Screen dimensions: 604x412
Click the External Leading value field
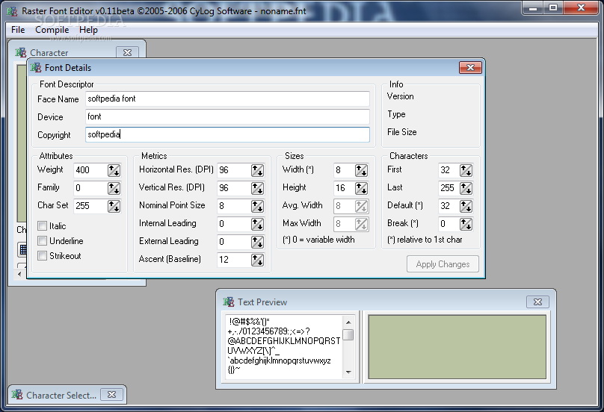click(x=234, y=242)
